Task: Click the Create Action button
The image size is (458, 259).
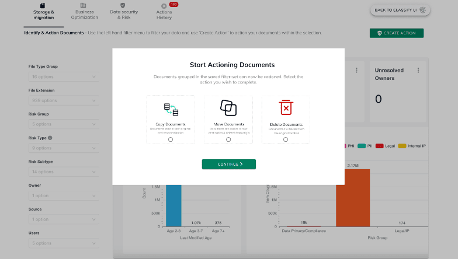Action: pyautogui.click(x=396, y=33)
